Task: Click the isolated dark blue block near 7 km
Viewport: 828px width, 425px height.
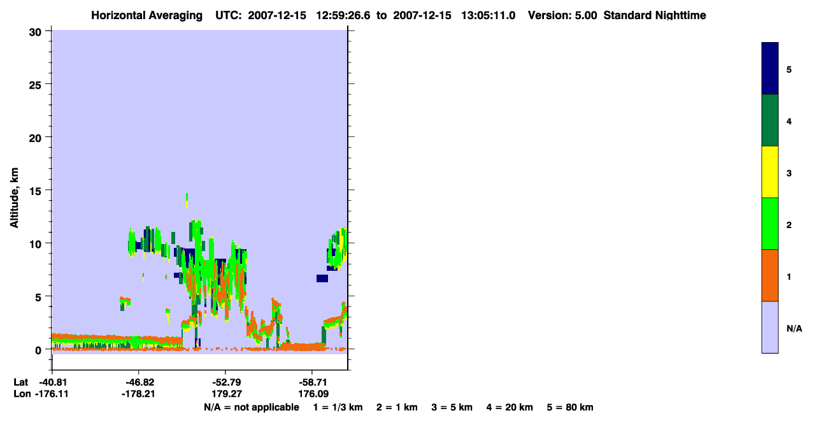Action: pos(322,278)
